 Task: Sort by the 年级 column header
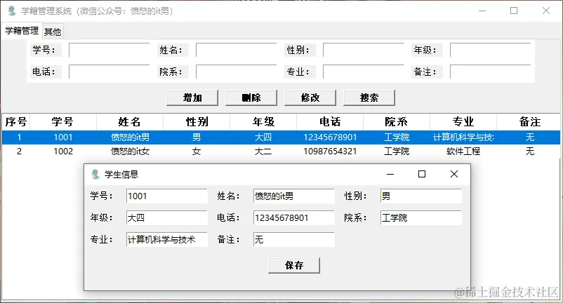263,122
